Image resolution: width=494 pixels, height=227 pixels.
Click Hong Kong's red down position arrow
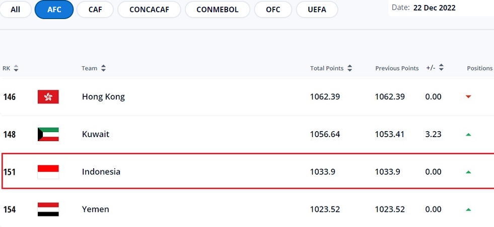click(468, 97)
